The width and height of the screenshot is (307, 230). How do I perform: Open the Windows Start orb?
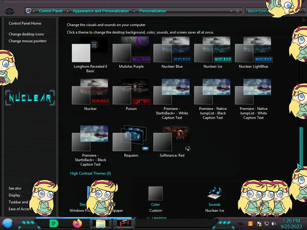point(8,223)
